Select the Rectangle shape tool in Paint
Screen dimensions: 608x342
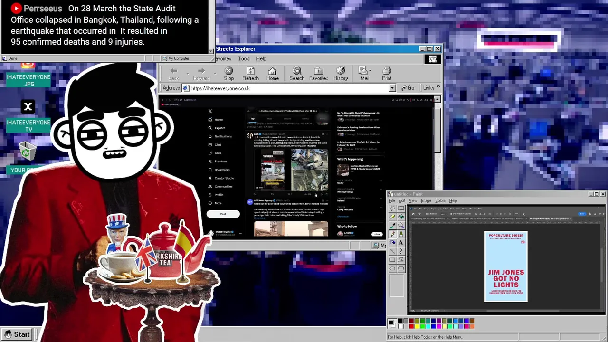392,260
